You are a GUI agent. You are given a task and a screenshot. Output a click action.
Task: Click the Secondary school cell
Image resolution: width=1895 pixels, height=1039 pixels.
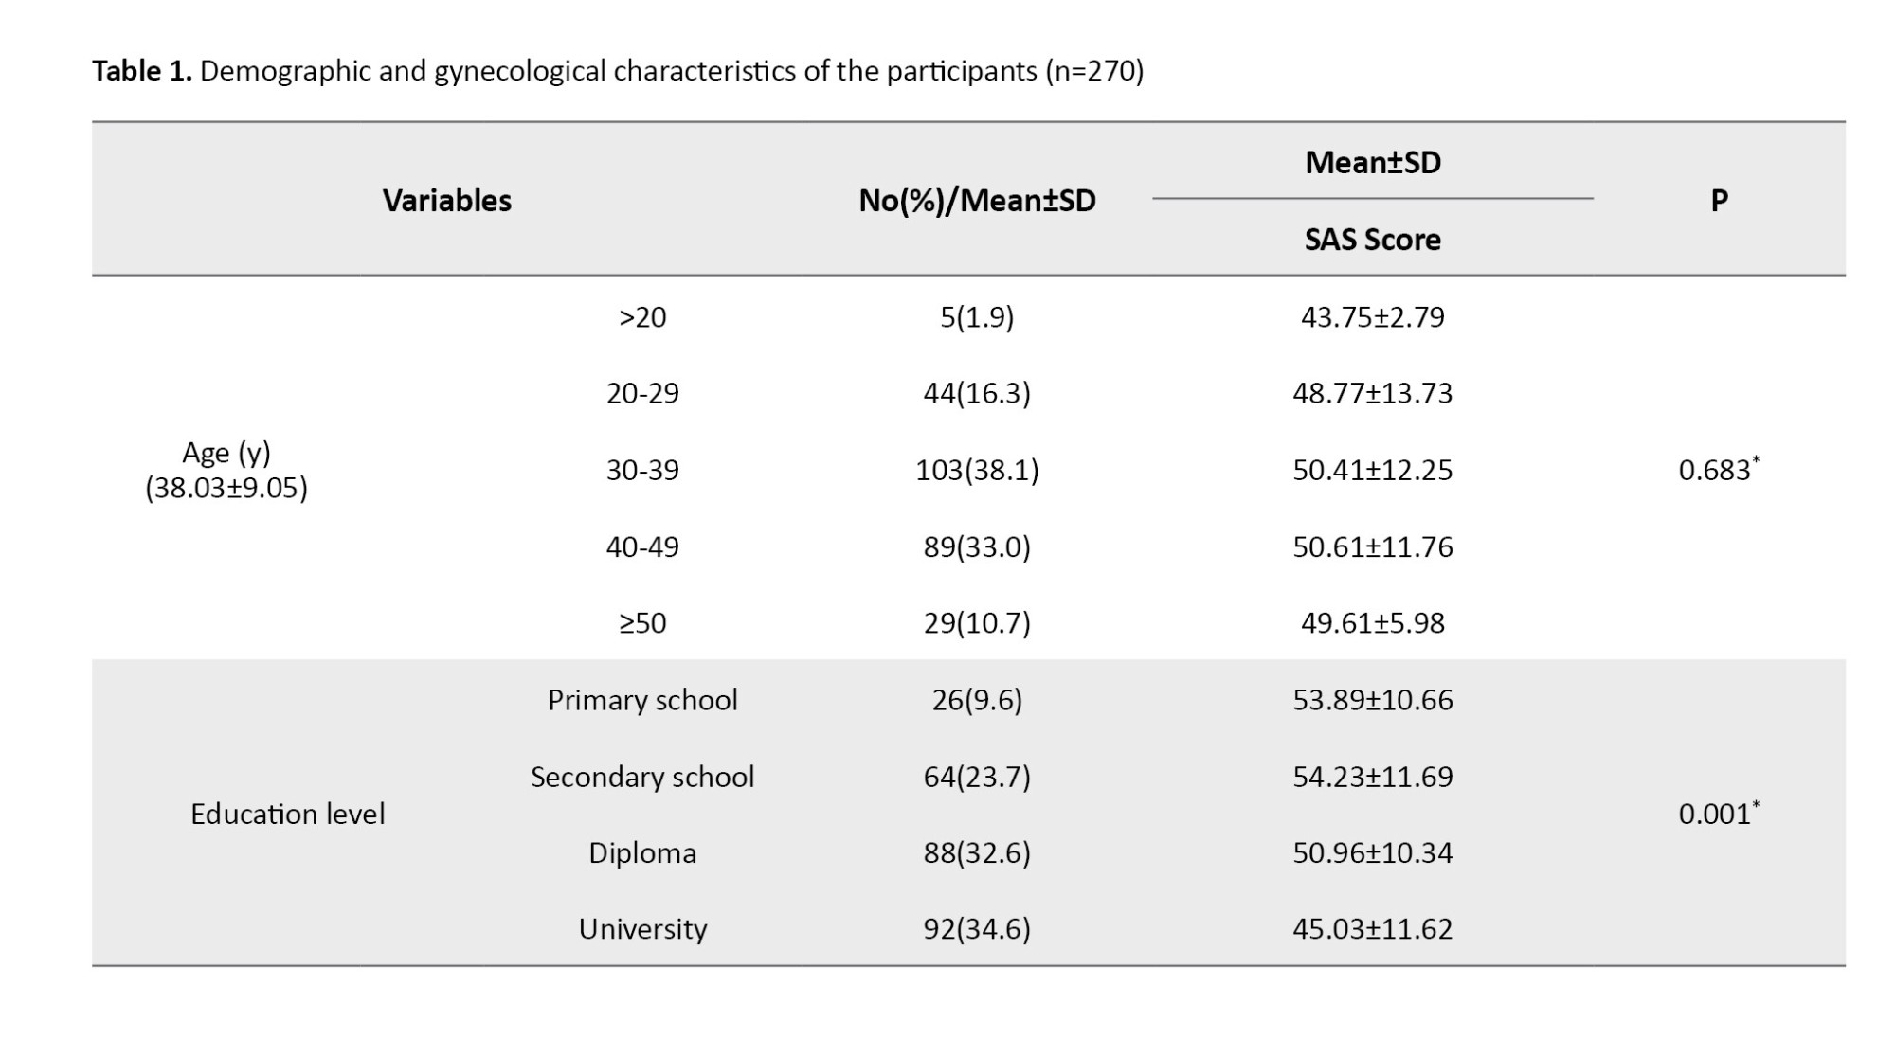[x=642, y=777]
